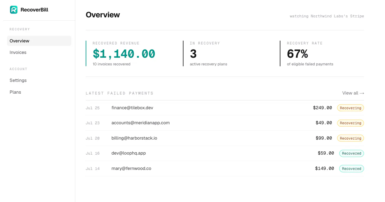Click 'watching Northwind Labs's Stripe' text

tap(327, 16)
